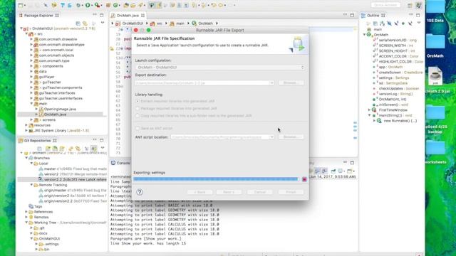Click Clone Git Repository icon in Git toolbar
This screenshot has width=456, height=256.
pyautogui.click(x=55, y=149)
